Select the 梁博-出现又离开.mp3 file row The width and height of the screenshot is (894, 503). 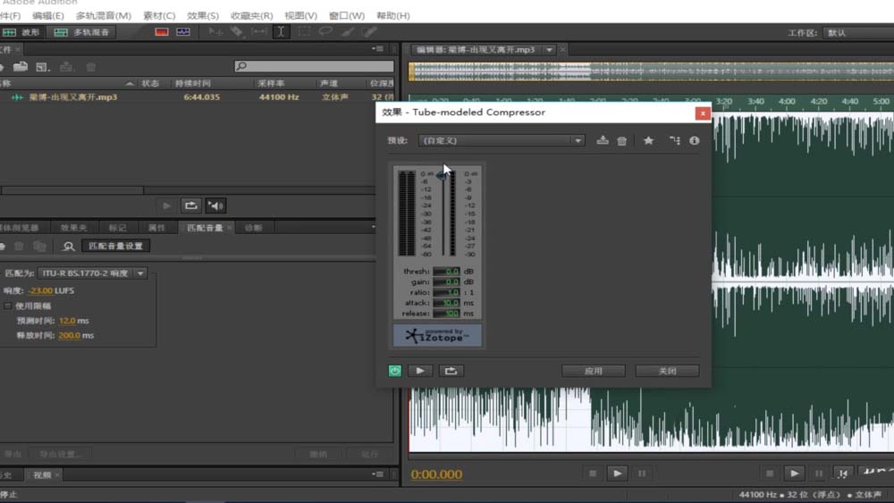click(197, 96)
